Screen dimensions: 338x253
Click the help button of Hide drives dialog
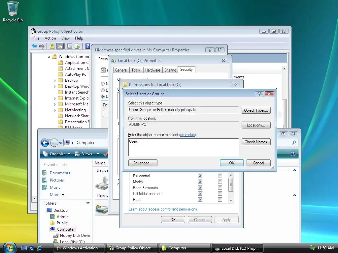point(210,50)
